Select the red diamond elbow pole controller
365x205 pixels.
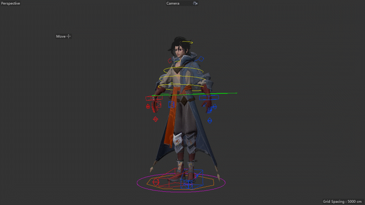click(156, 119)
